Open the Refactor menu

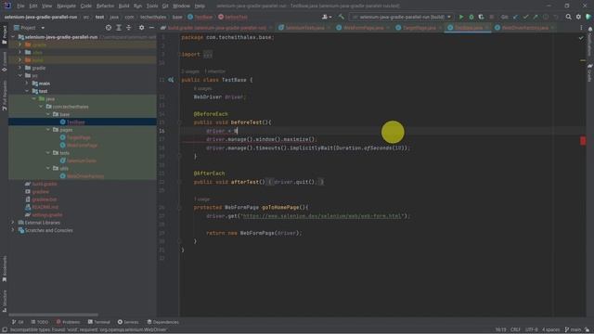(105, 6)
